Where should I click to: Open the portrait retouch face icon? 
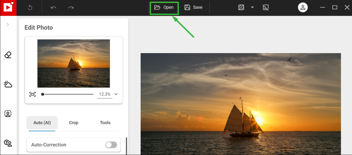[x=8, y=114]
